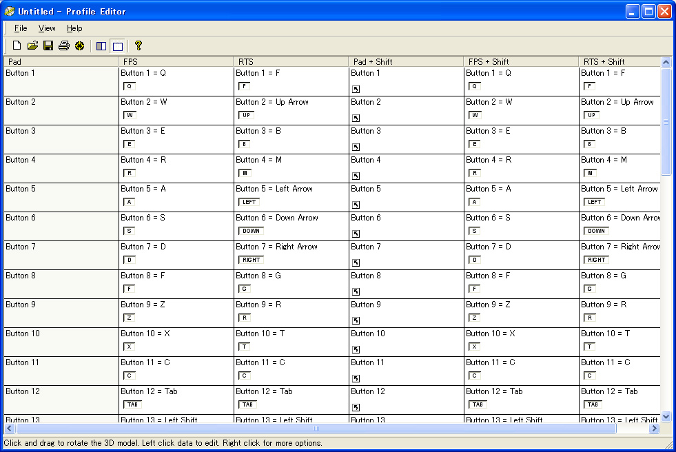Click the RTS column header

tap(291, 61)
